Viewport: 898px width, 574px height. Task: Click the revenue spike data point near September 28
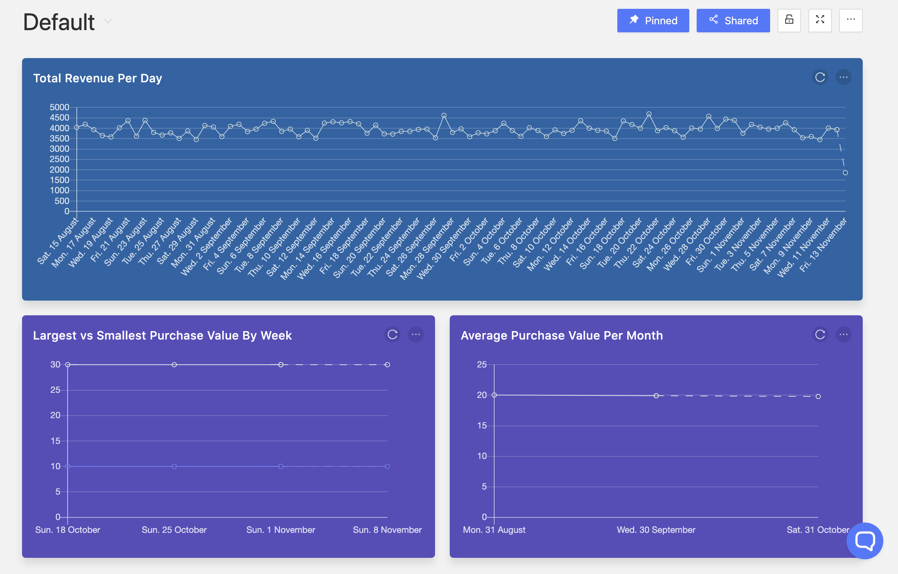click(x=444, y=115)
